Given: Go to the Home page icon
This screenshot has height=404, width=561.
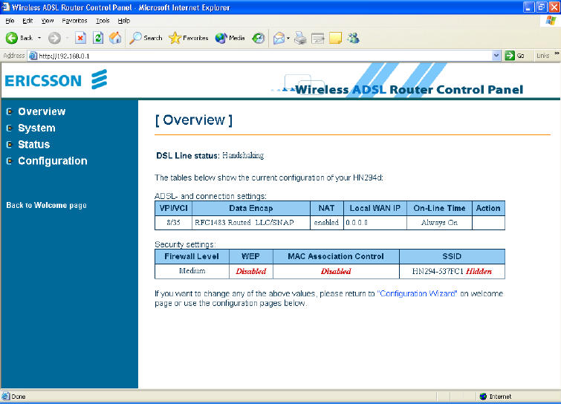Looking at the screenshot, I should tap(115, 38).
